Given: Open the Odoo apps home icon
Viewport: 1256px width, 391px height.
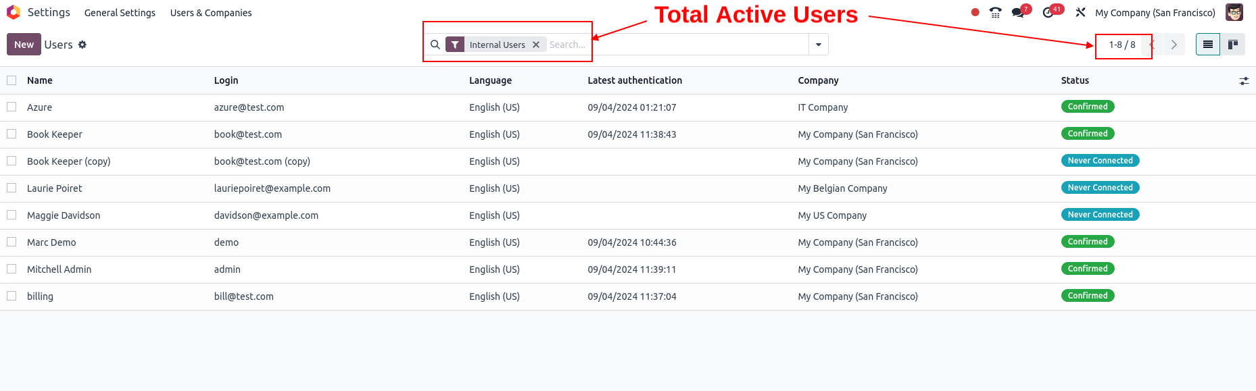Looking at the screenshot, I should pyautogui.click(x=14, y=12).
